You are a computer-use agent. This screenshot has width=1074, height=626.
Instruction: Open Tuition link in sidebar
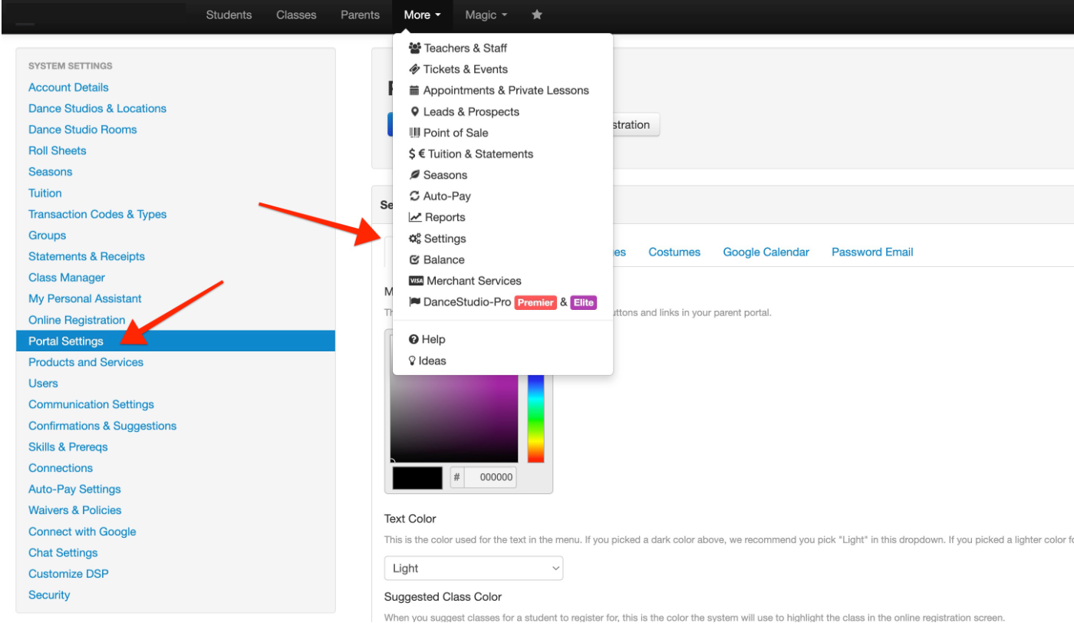(x=45, y=193)
